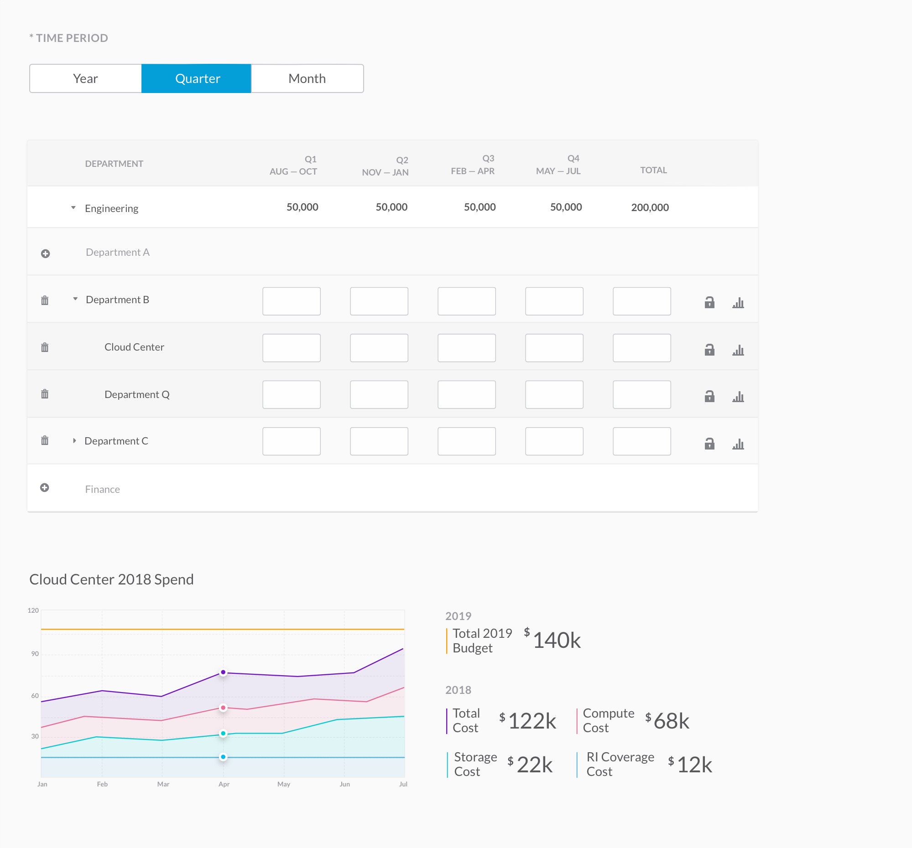Add Department A with plus icon
This screenshot has width=912, height=848.
46,253
